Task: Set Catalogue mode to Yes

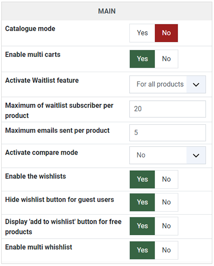Action: click(x=142, y=33)
